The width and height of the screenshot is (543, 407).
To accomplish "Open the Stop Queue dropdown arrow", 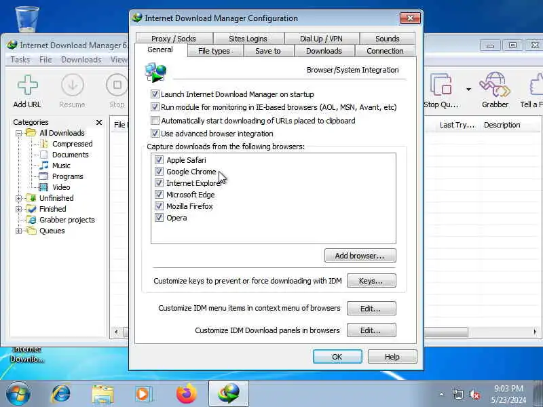I will click(x=468, y=90).
